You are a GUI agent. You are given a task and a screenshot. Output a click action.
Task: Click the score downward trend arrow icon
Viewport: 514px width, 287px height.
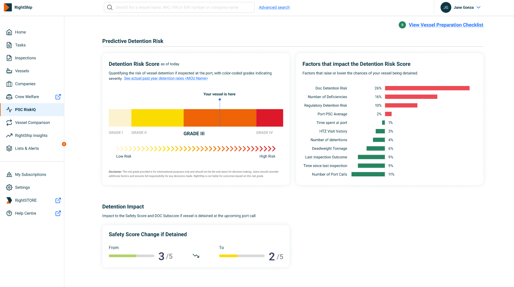click(196, 256)
